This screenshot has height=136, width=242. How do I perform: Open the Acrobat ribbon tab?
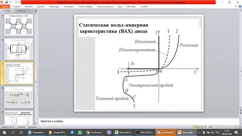144,7
